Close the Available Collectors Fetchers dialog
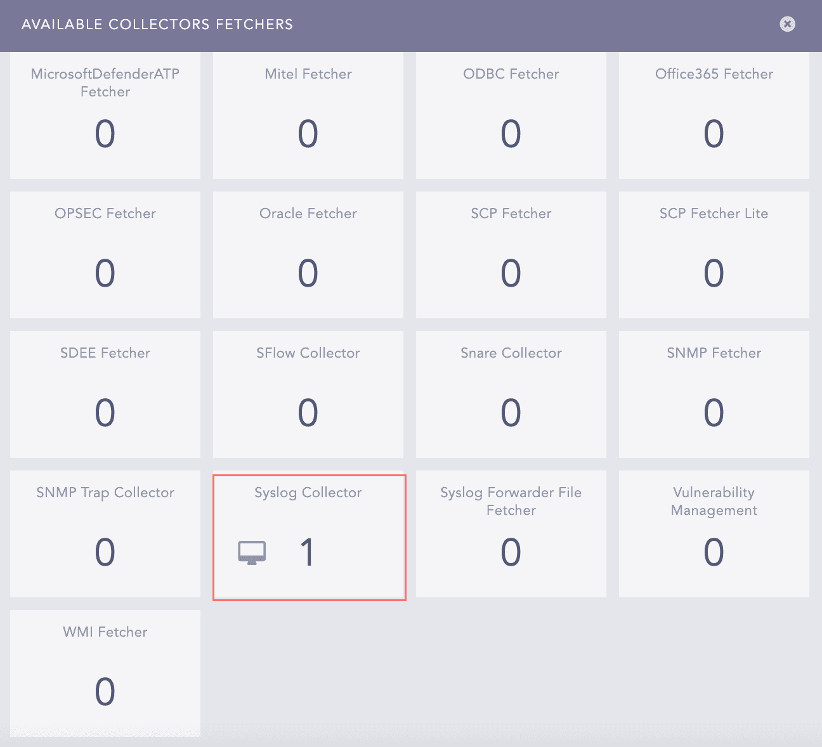 [787, 24]
